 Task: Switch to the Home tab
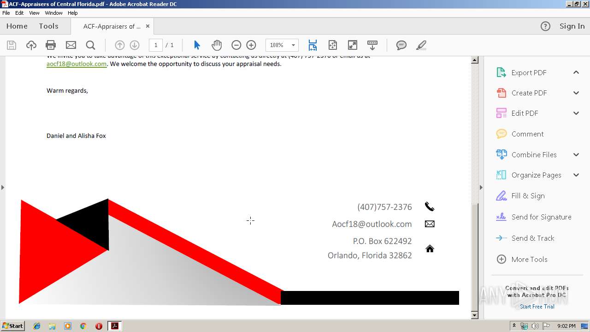pos(17,26)
